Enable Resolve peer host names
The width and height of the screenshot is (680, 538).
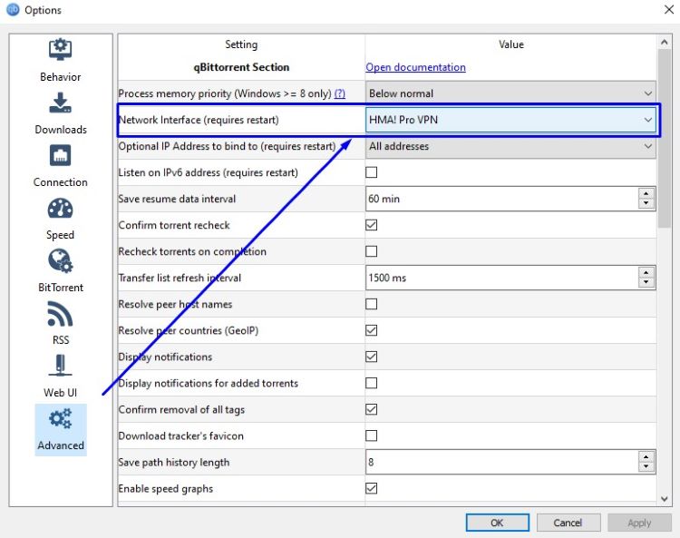[371, 304]
